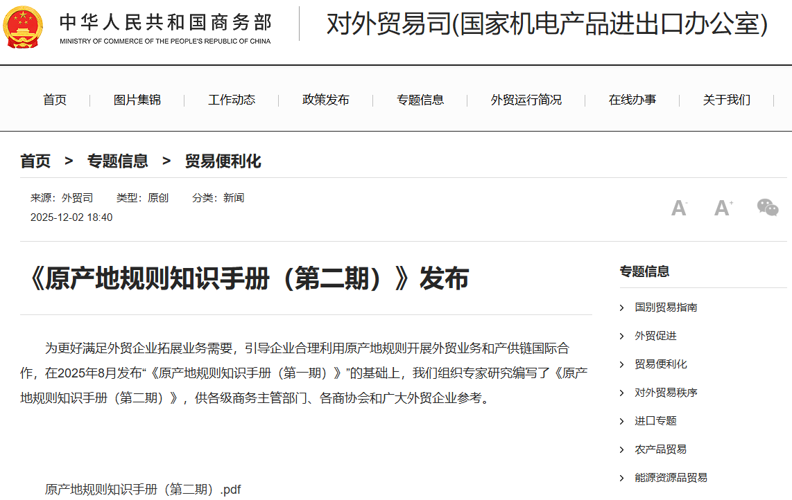Open 首页 in navigation bar
The image size is (792, 500).
(x=55, y=100)
